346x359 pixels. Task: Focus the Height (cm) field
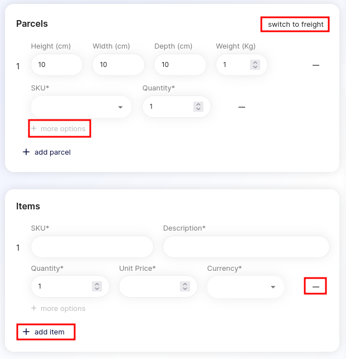[x=57, y=65]
